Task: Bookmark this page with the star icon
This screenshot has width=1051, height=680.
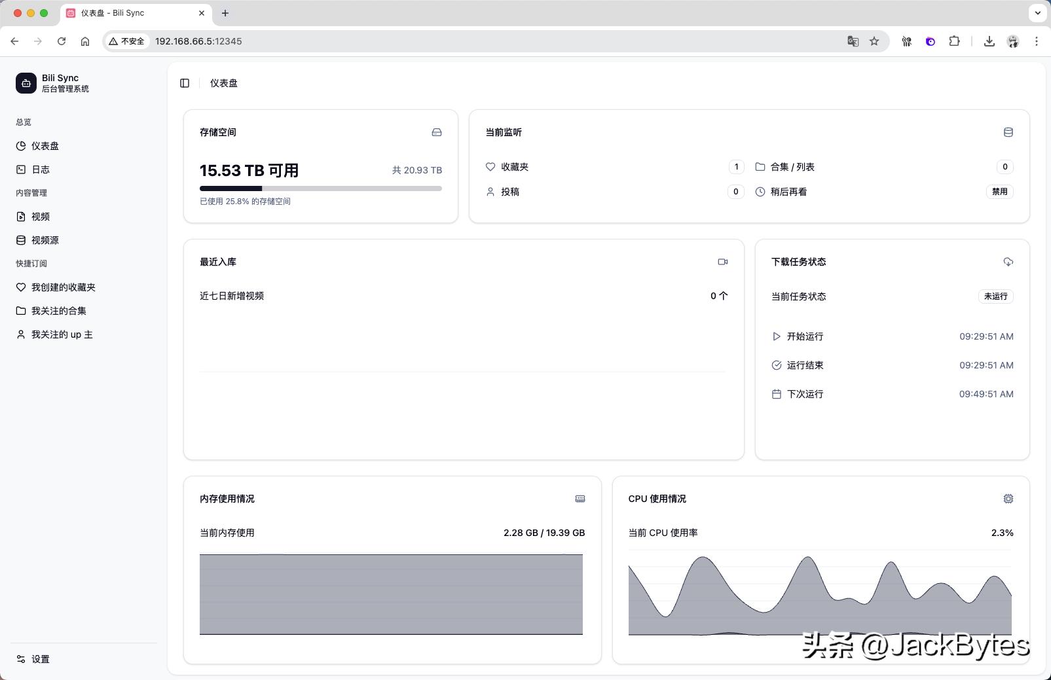Action: [x=874, y=41]
